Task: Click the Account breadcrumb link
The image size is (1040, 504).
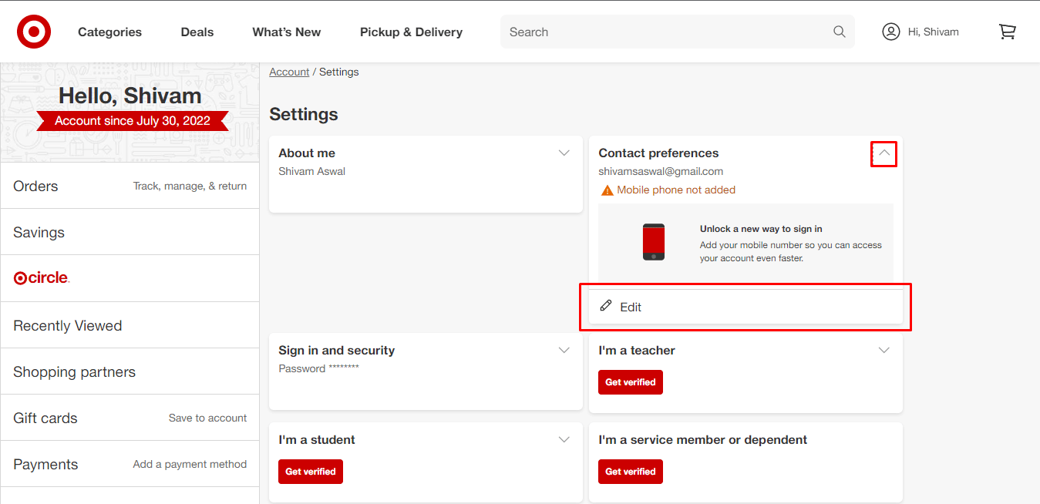Action: 289,72
